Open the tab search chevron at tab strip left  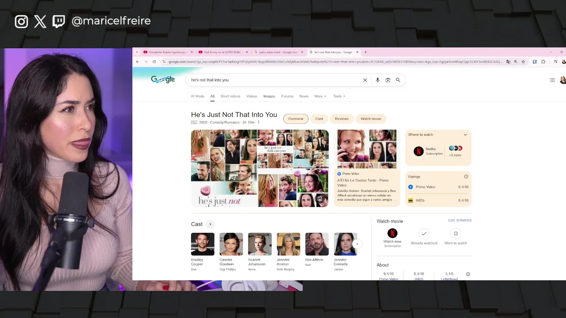pos(137,52)
